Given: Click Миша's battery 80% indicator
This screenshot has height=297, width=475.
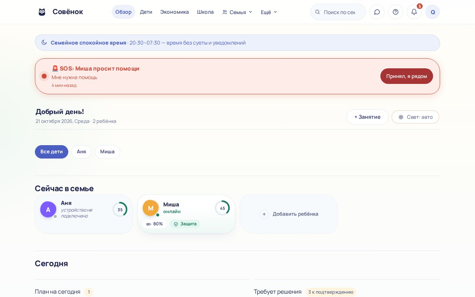Looking at the screenshot, I should [x=154, y=224].
